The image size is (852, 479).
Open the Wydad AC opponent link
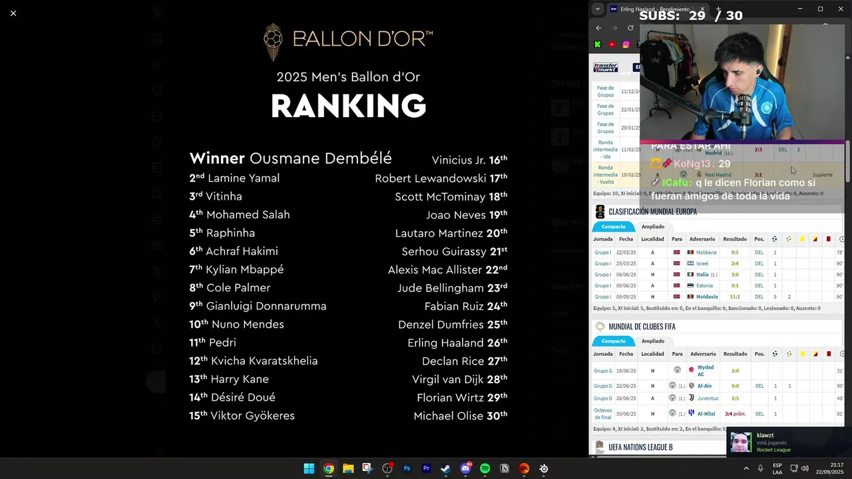[x=705, y=371]
